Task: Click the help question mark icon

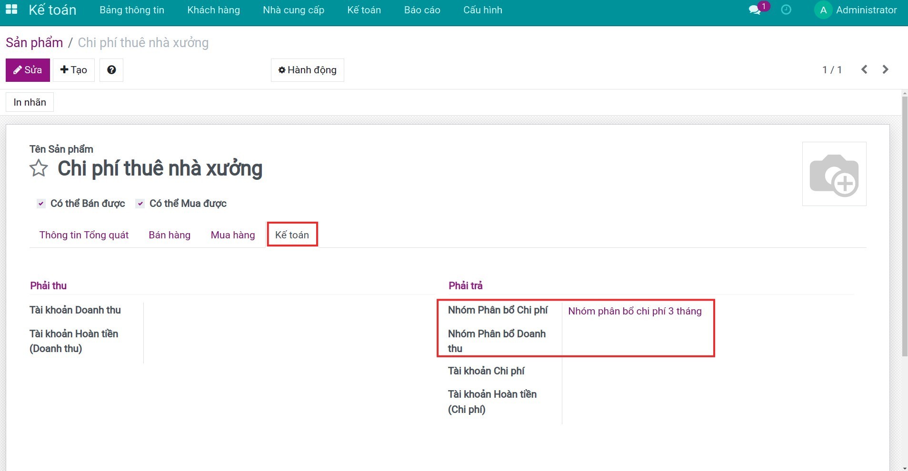Action: point(111,70)
